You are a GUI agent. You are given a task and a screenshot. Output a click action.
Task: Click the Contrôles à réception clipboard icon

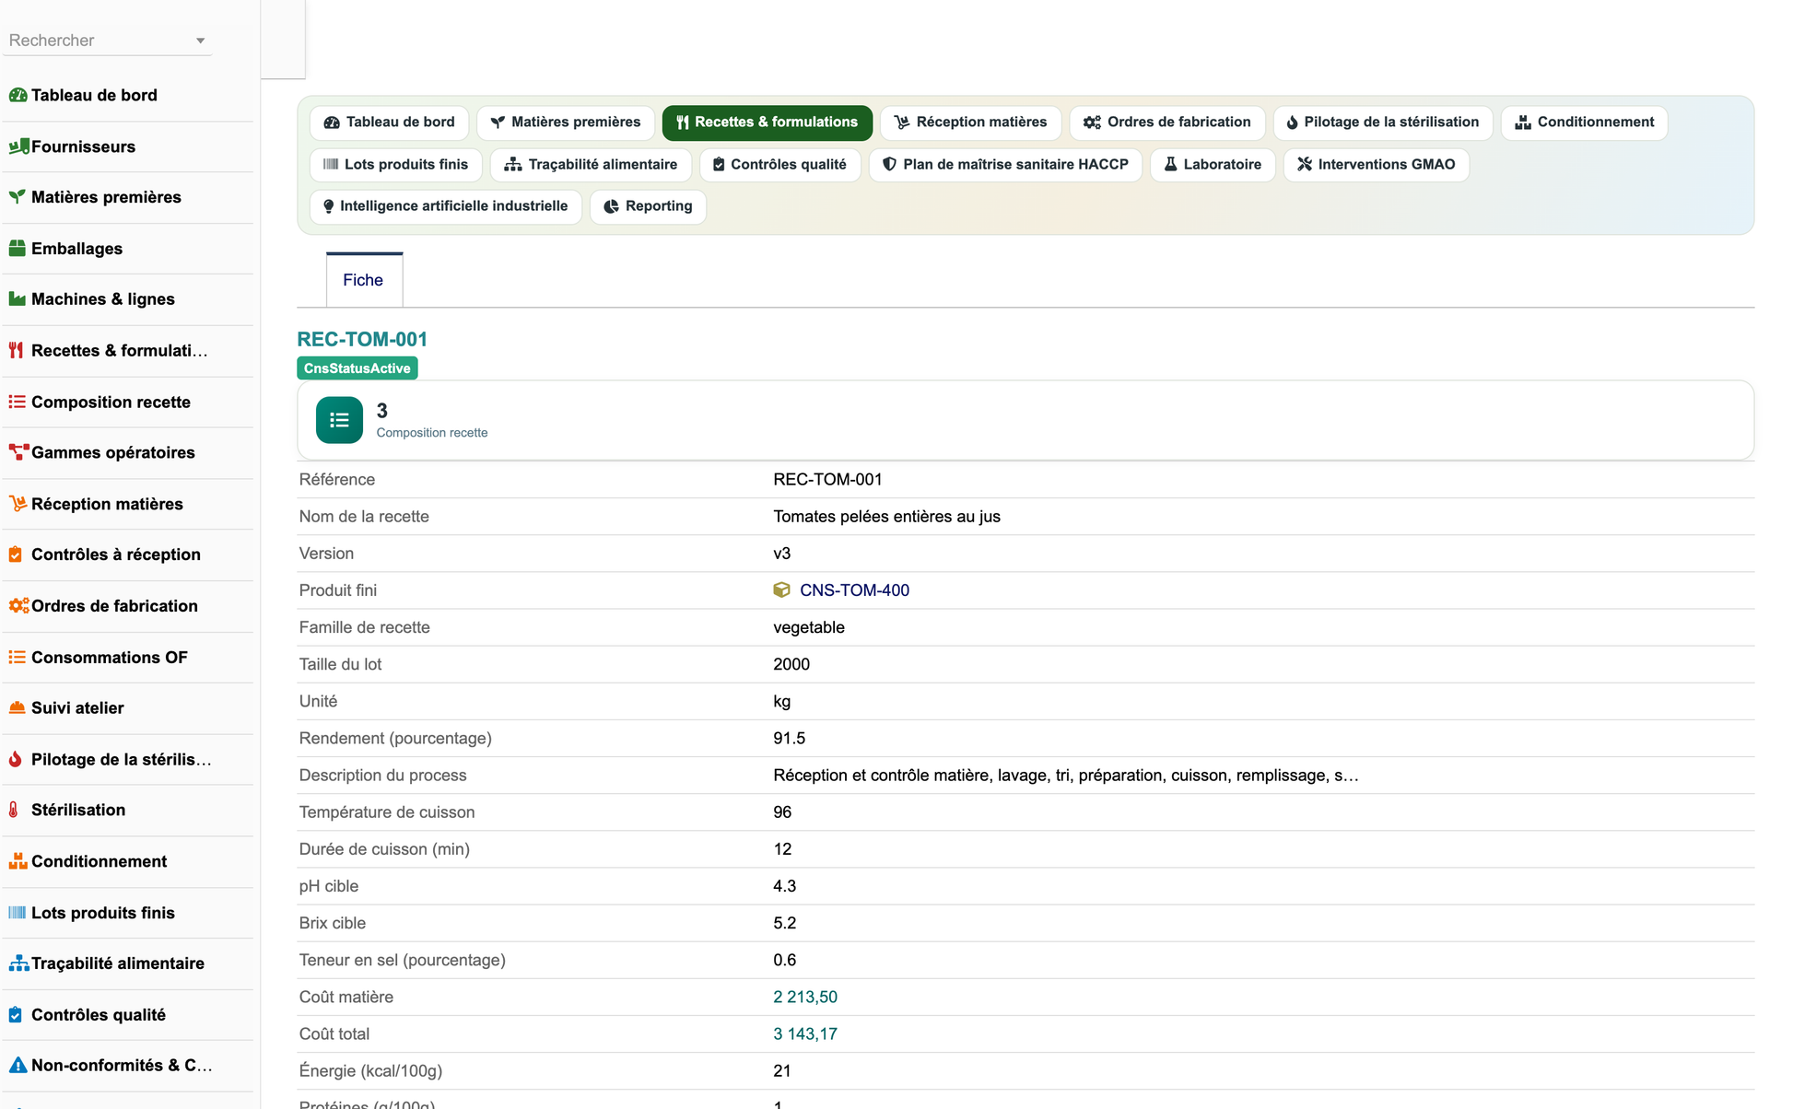(x=15, y=554)
